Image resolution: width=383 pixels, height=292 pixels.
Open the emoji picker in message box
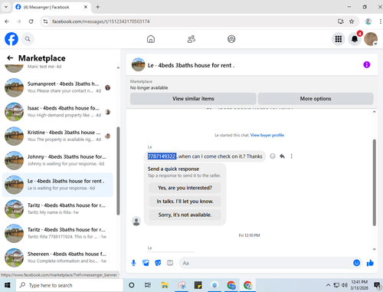point(356,263)
